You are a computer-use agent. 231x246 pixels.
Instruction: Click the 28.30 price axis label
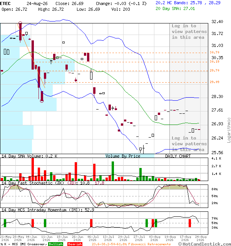point(217,96)
